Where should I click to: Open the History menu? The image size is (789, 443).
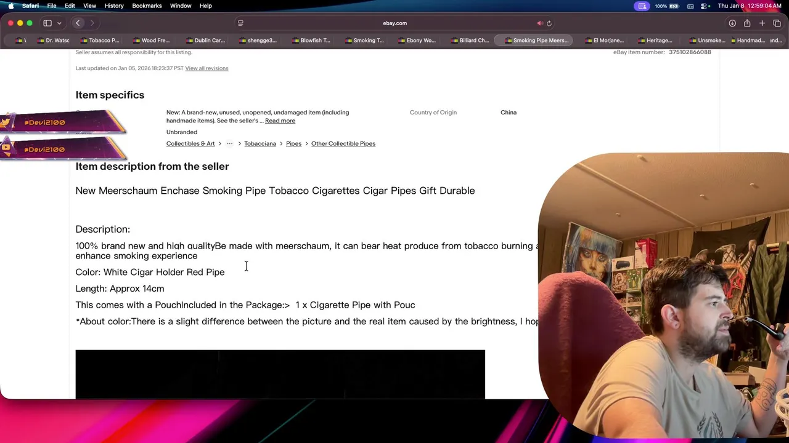tap(114, 6)
